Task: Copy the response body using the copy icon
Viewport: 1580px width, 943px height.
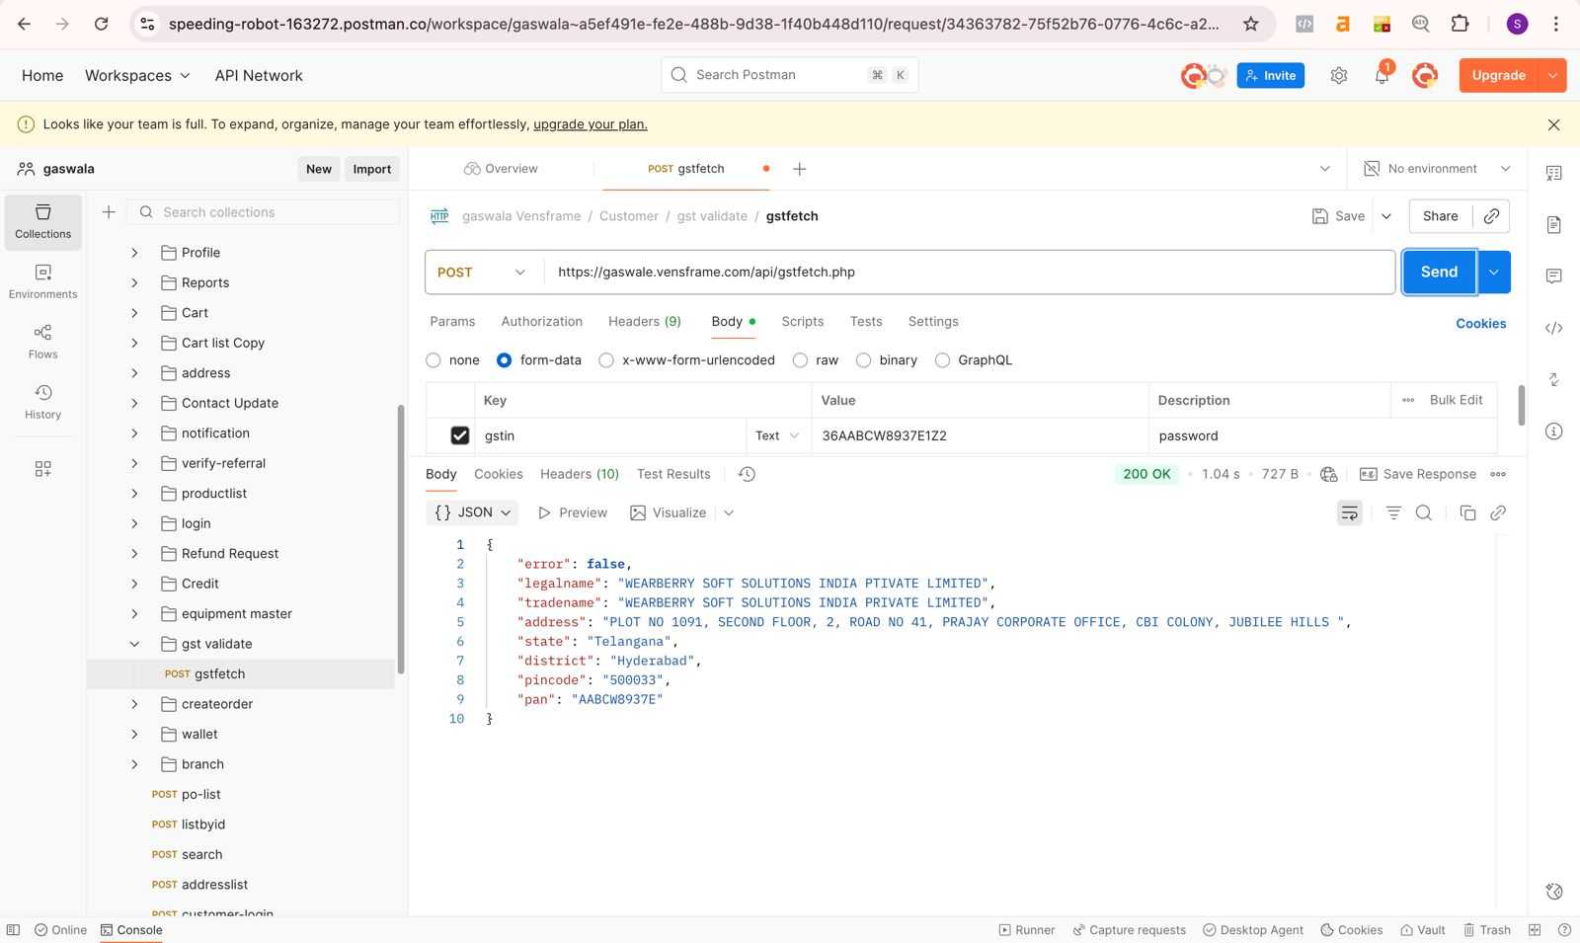Action: [x=1467, y=512]
